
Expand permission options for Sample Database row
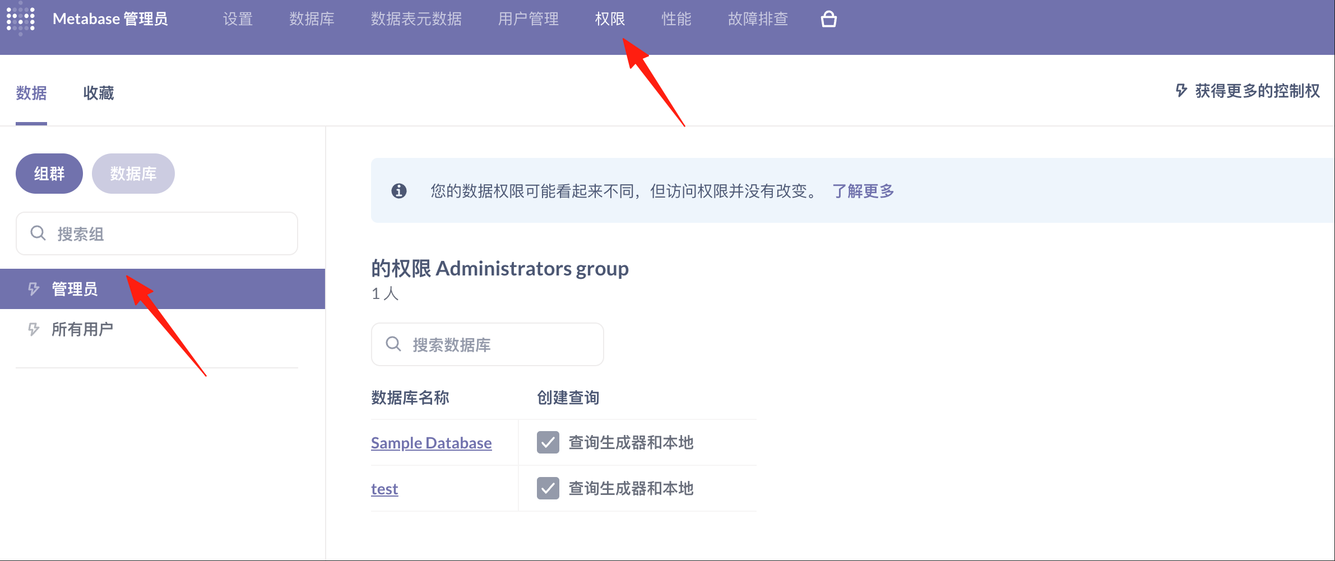click(x=631, y=442)
